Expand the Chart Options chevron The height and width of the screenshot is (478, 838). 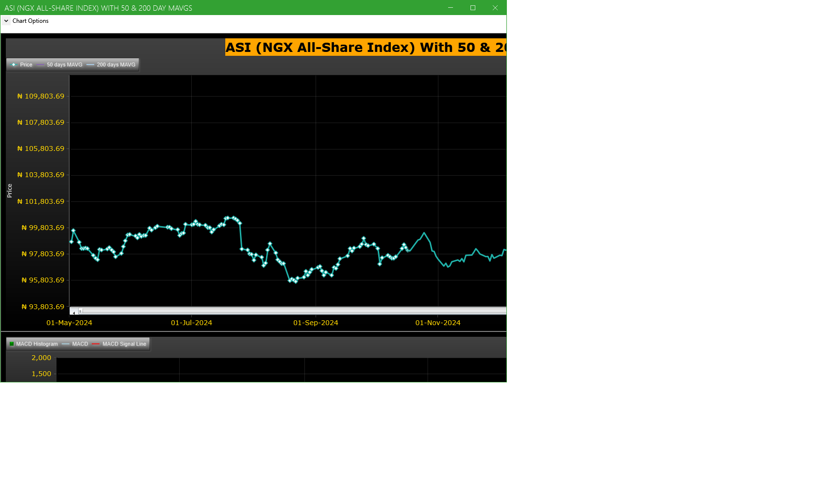click(6, 21)
